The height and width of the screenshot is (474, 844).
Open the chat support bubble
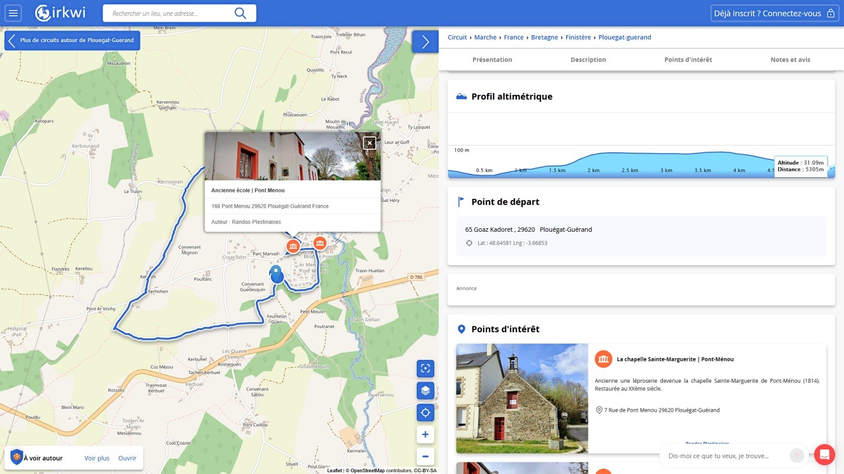coord(824,455)
